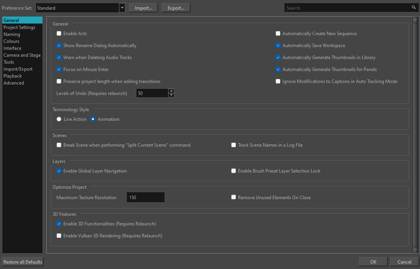Image resolution: width=420 pixels, height=269 pixels.
Task: Select Live Action terminology style
Action: tap(59, 119)
